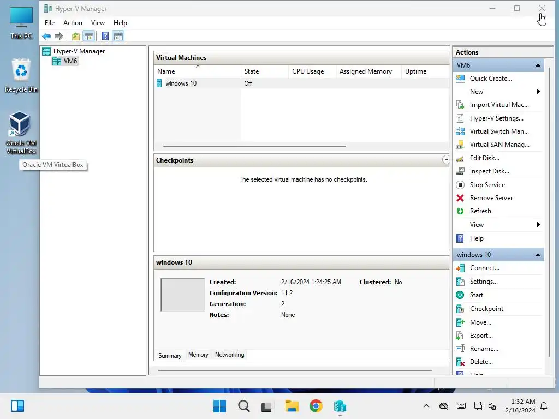Switch to the Summary tab
This screenshot has height=419, width=559.
click(x=170, y=355)
